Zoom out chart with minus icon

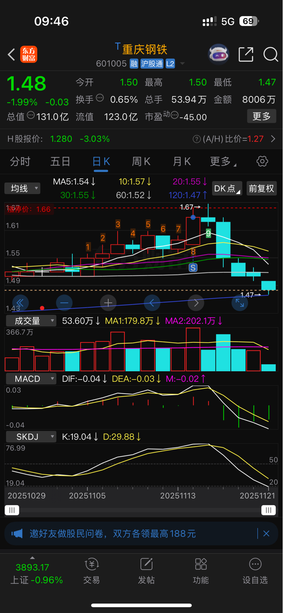point(64,303)
